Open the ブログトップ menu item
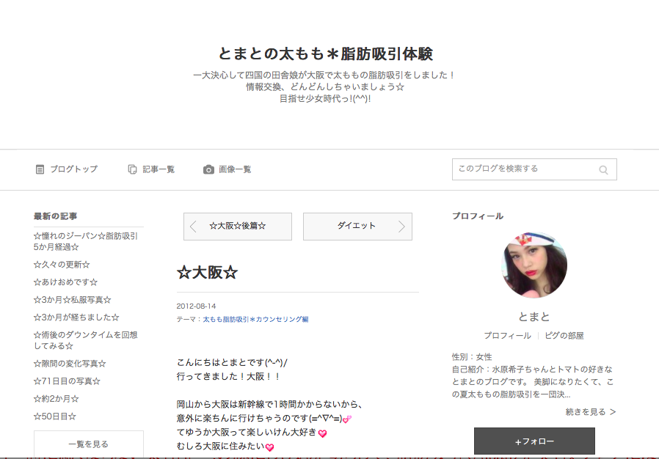This screenshot has height=459, width=659. [x=73, y=169]
